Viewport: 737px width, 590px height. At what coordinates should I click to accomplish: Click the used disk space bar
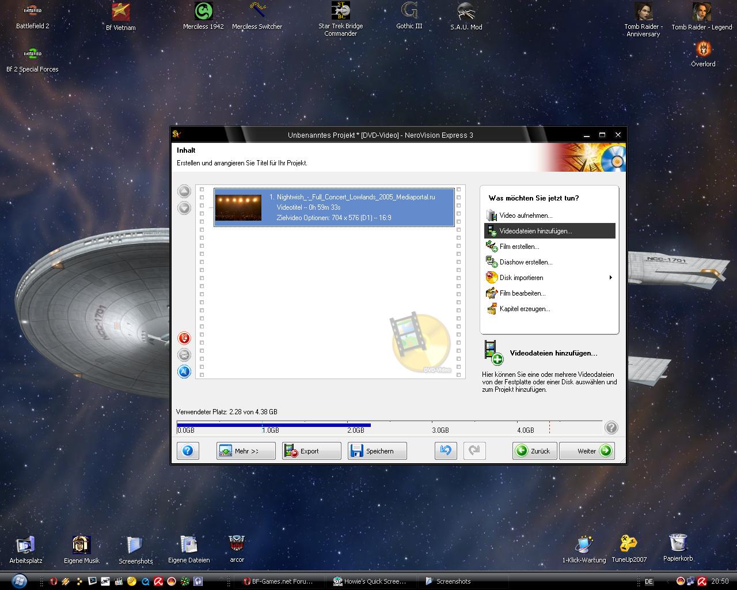tap(274, 425)
